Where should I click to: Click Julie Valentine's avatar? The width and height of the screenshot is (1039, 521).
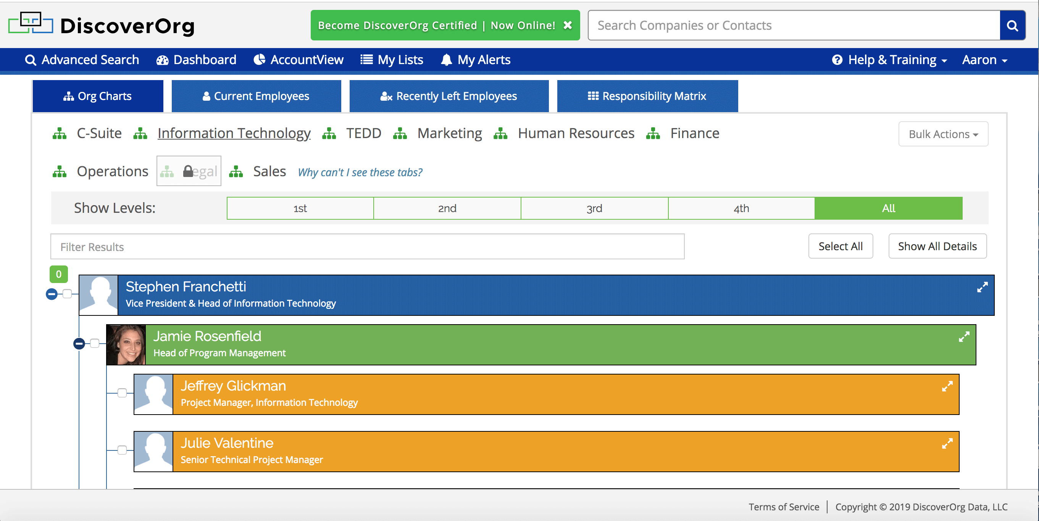[153, 451]
